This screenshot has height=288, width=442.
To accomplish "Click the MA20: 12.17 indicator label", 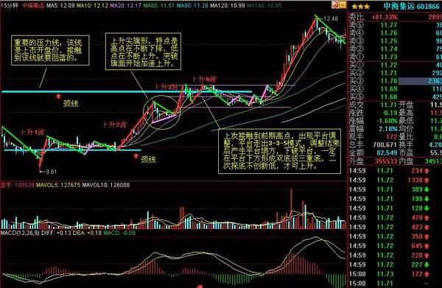I will tap(125, 5).
